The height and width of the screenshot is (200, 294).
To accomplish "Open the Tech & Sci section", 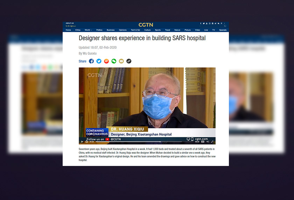I will [135, 30].
